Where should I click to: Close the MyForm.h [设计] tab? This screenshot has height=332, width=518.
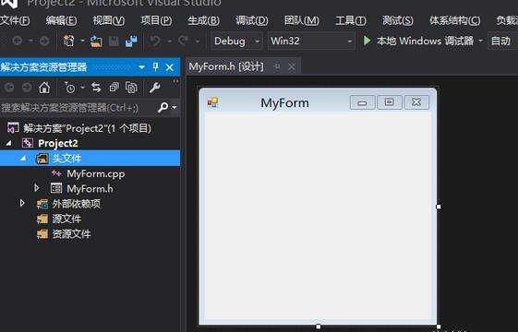tap(292, 67)
